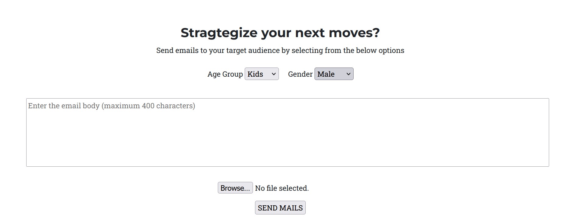Click the Browse file upload button
The image size is (565, 219).
[x=235, y=188]
